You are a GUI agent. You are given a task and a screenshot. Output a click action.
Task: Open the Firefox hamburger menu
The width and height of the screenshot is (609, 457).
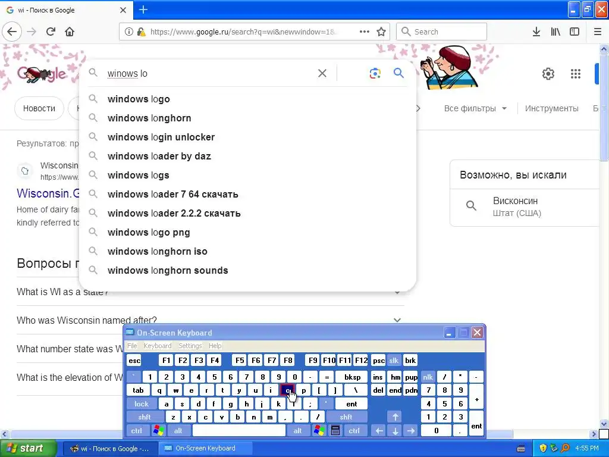pos(598,32)
